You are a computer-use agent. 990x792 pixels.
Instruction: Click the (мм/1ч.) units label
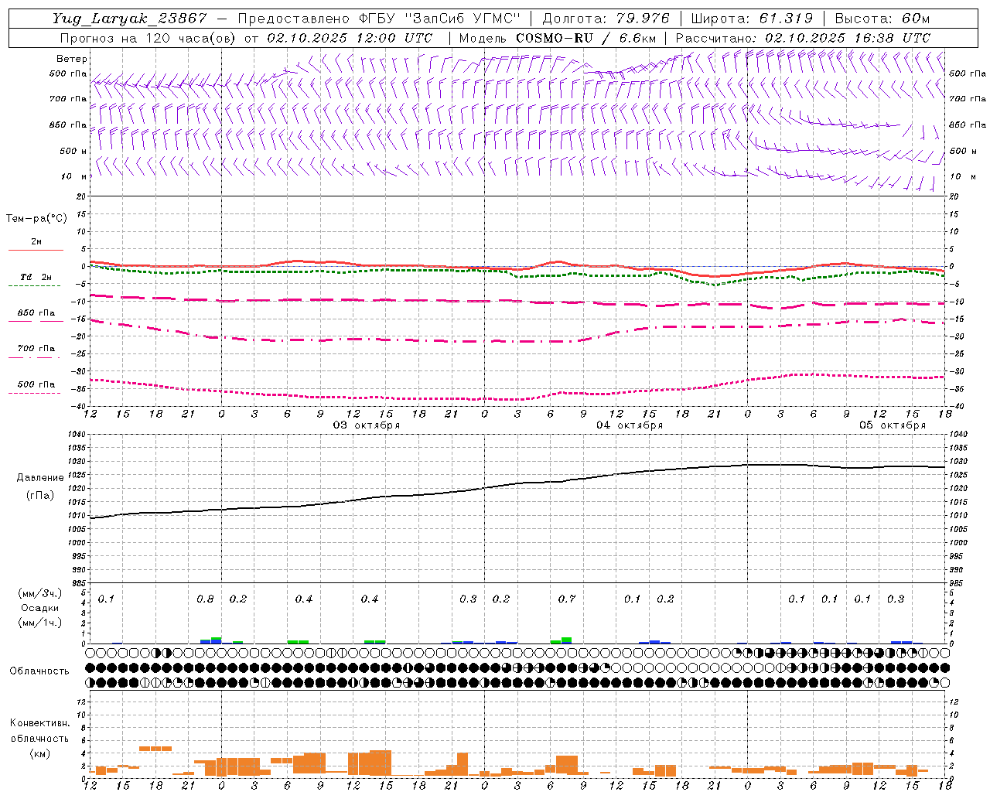[40, 623]
